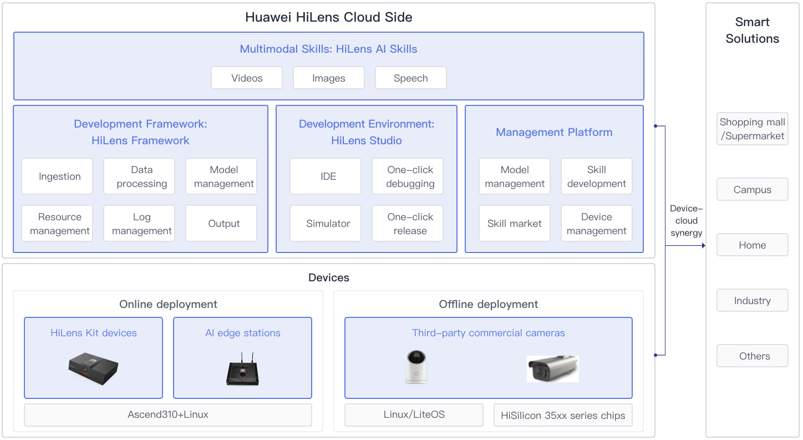Click the AI edge stations label
803x440 pixels.
tap(243, 333)
